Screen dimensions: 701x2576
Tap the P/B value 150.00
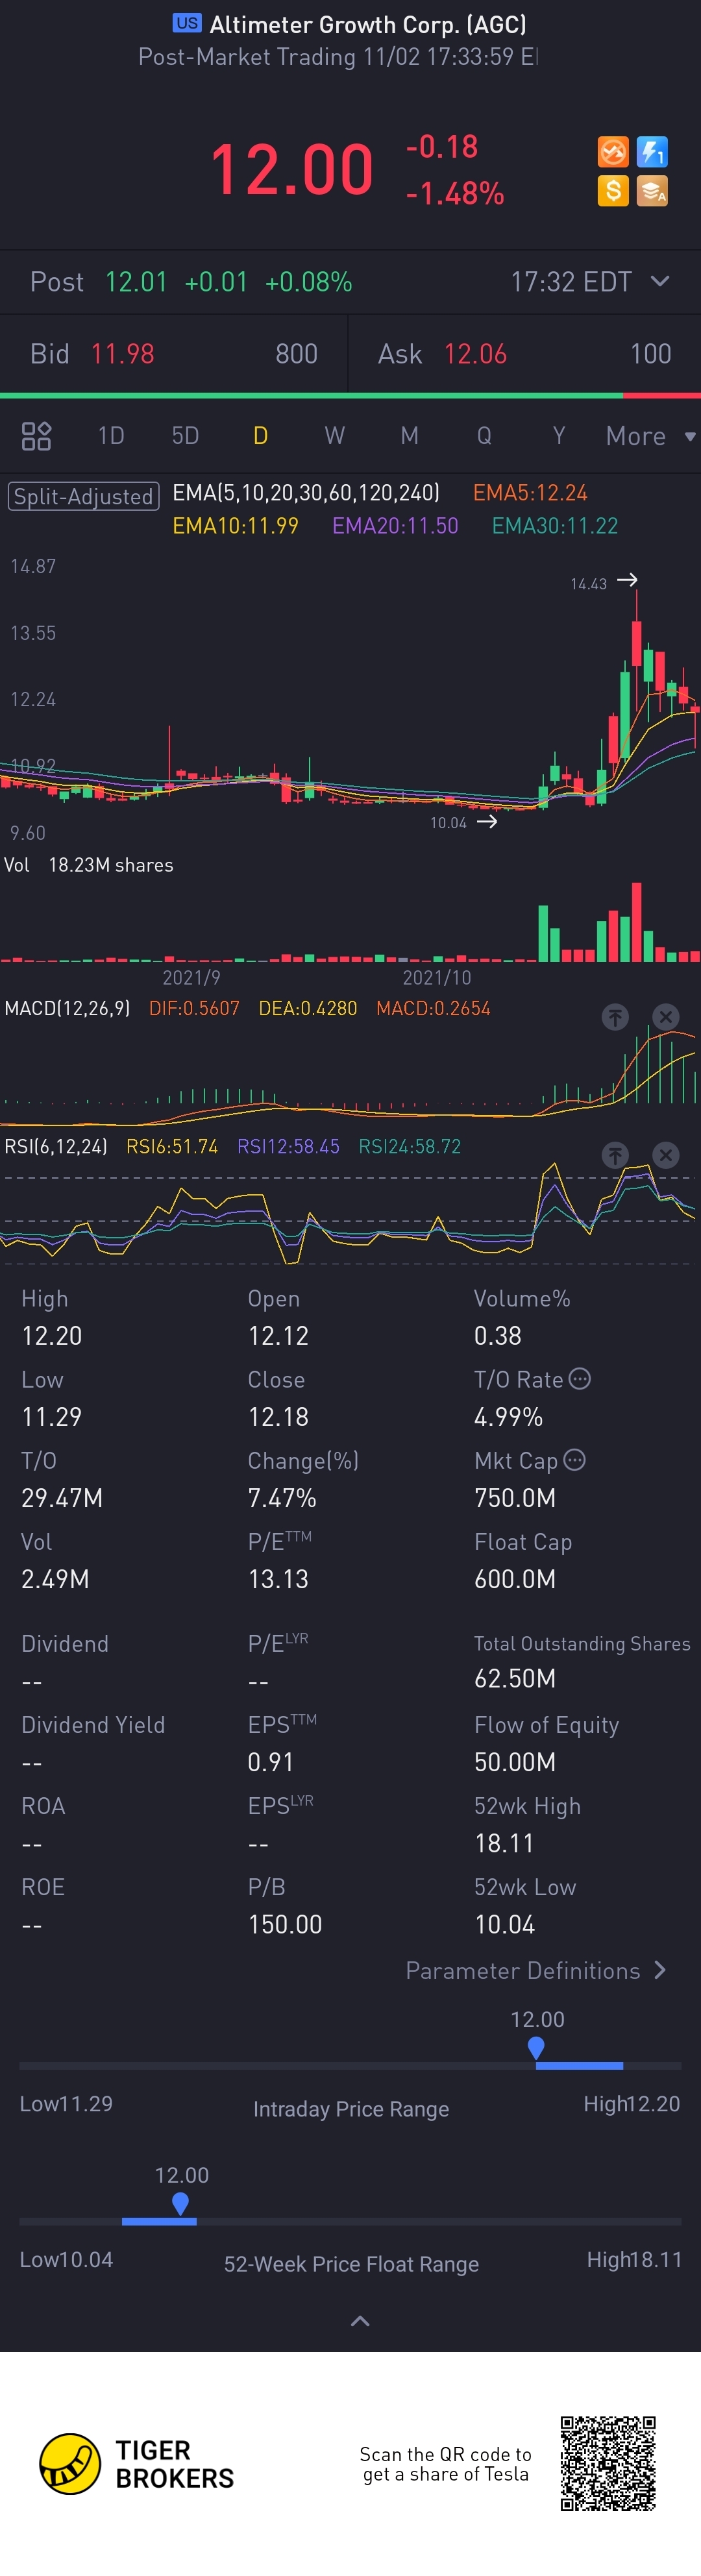(285, 1924)
